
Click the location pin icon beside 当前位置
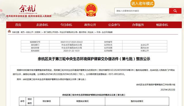coord(9,31)
